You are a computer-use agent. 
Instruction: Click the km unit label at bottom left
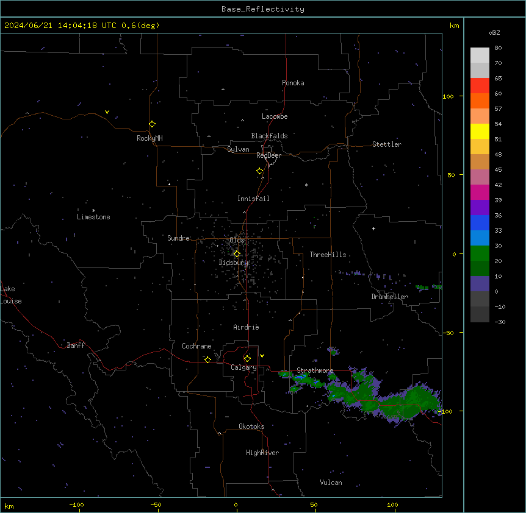9,506
